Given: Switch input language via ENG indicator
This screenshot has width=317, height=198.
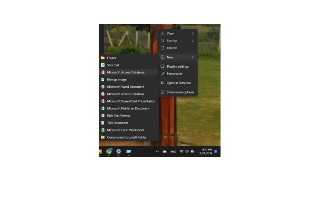Looking at the screenshot, I should pos(173,152).
